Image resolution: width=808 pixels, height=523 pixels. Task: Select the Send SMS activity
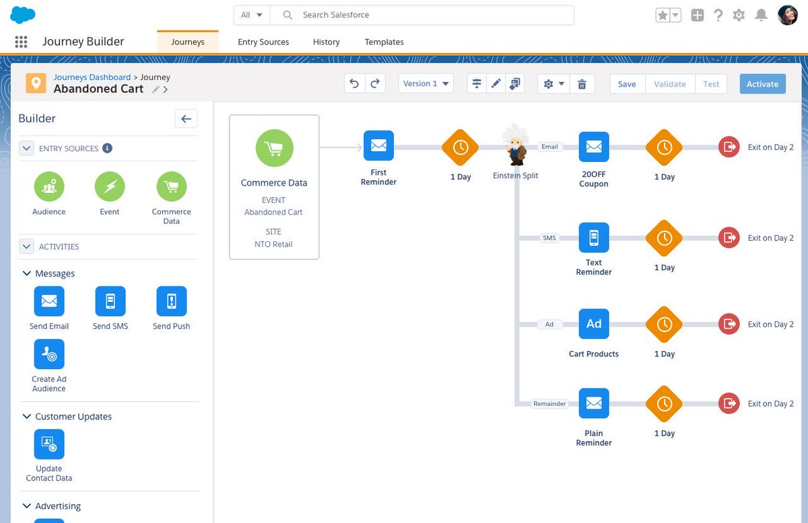(x=110, y=301)
